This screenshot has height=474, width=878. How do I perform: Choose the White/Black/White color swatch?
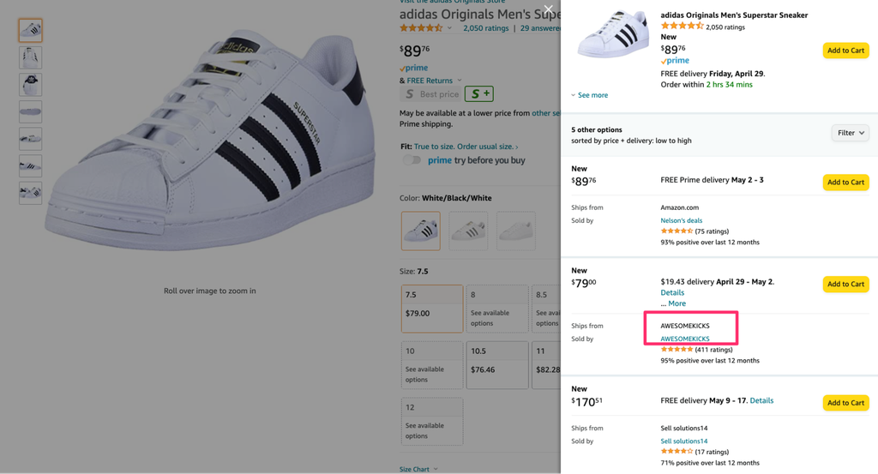pyautogui.click(x=421, y=231)
